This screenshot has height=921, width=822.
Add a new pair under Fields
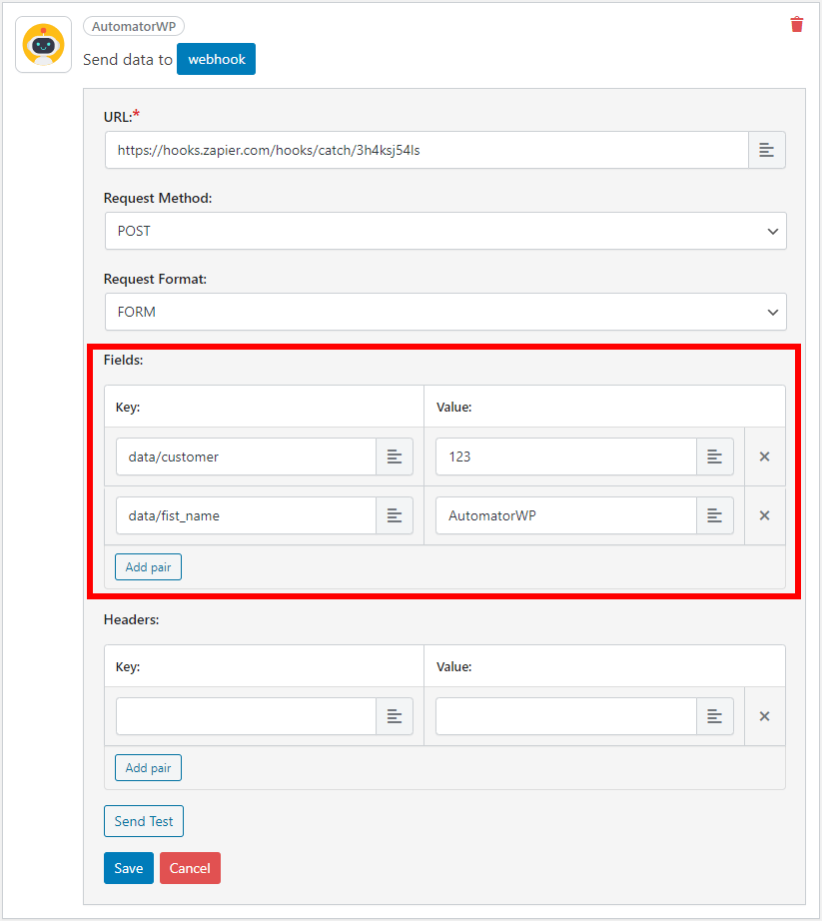point(148,566)
